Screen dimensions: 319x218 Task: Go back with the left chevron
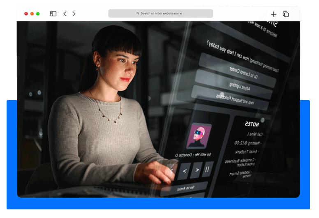point(65,14)
